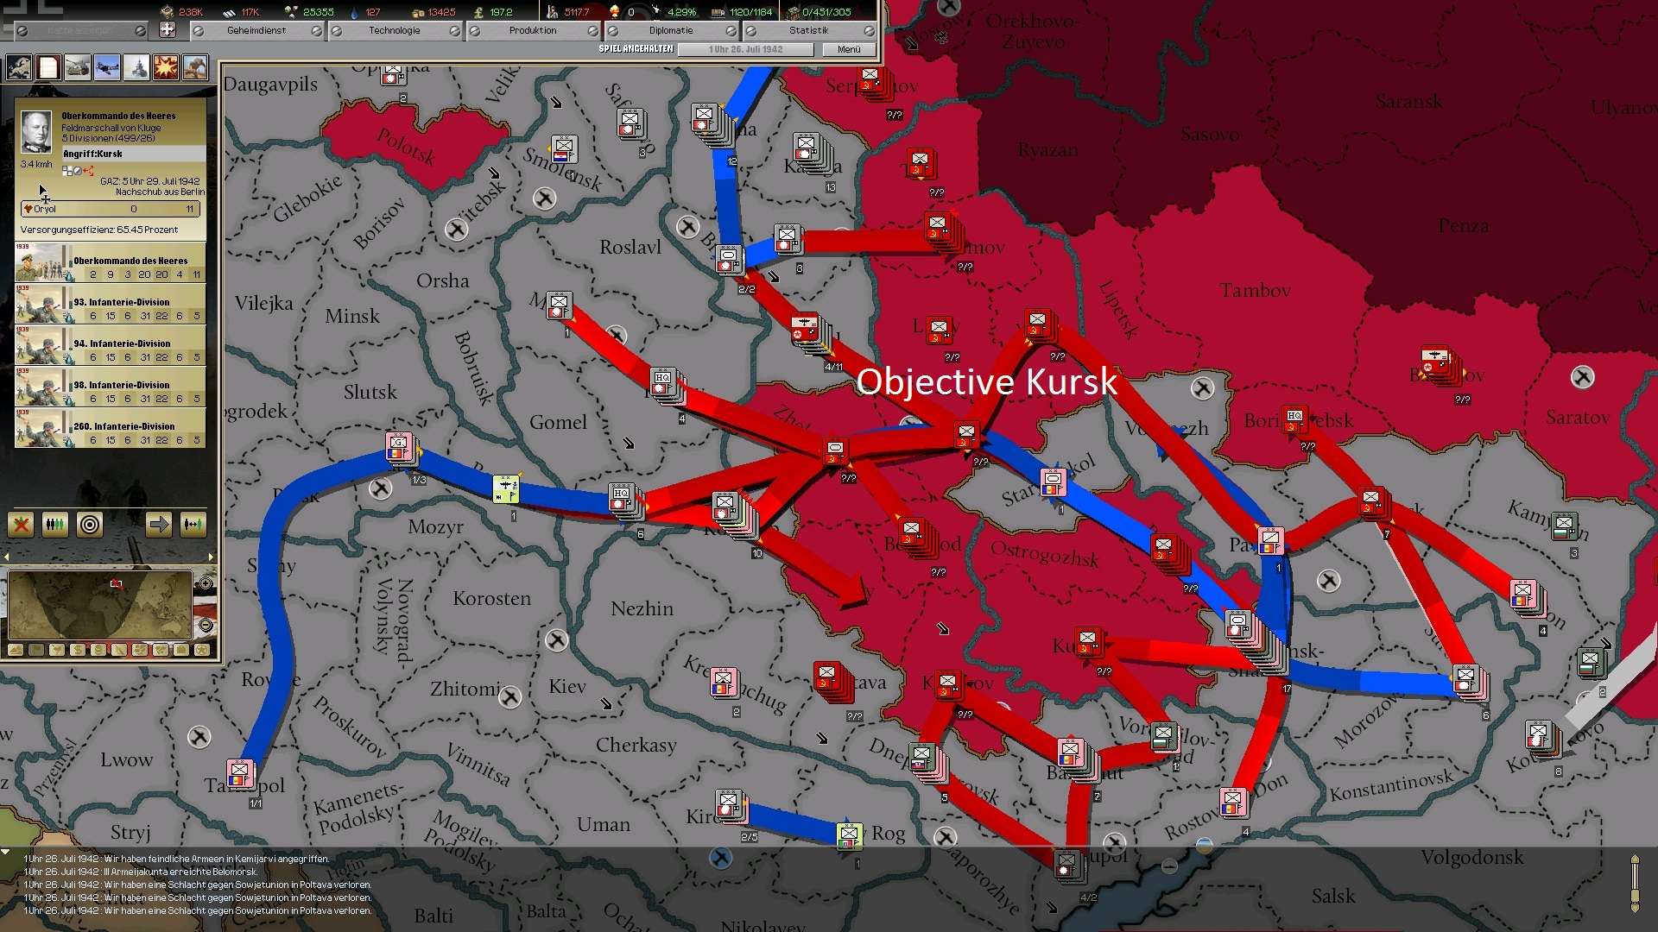Click the date 1 Uhr 26. Juli 1942

746,49
